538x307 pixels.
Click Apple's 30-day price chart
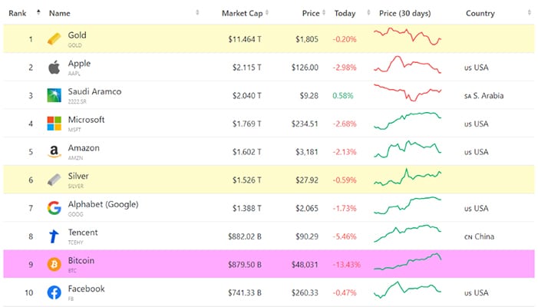coord(408,64)
